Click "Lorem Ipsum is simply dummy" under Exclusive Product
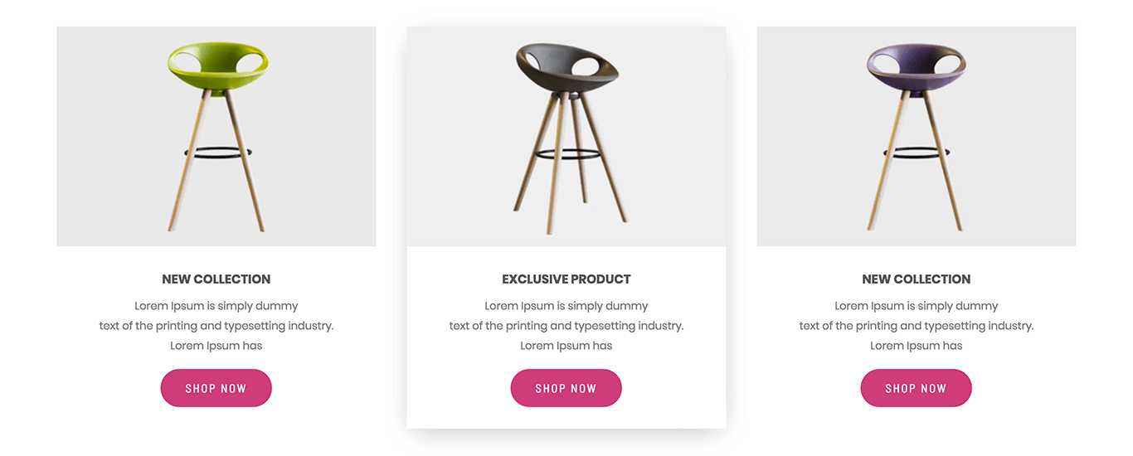Screen dimensions: 1133x456 566,306
